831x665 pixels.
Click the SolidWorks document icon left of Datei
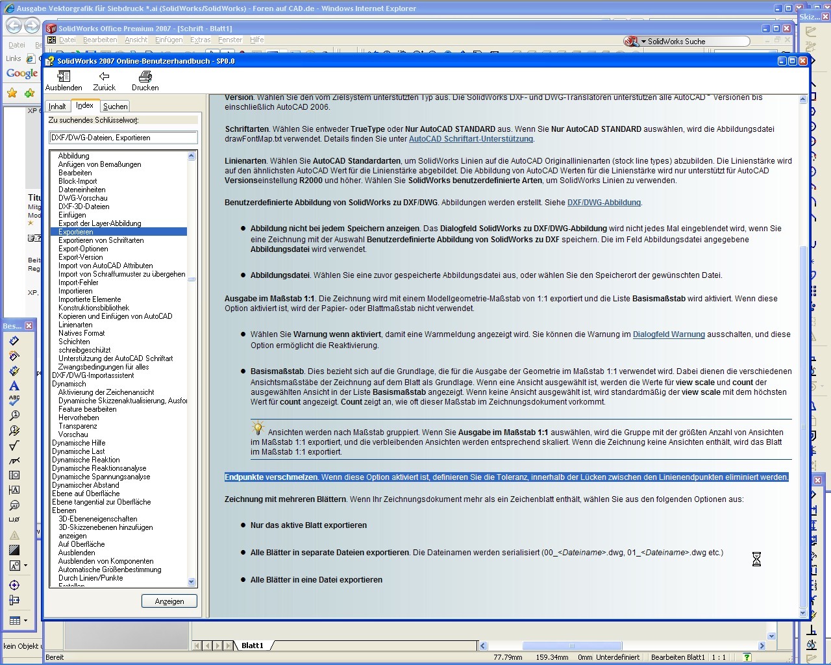coord(52,40)
